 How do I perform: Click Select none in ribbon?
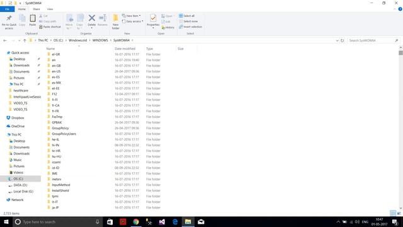[188, 21]
